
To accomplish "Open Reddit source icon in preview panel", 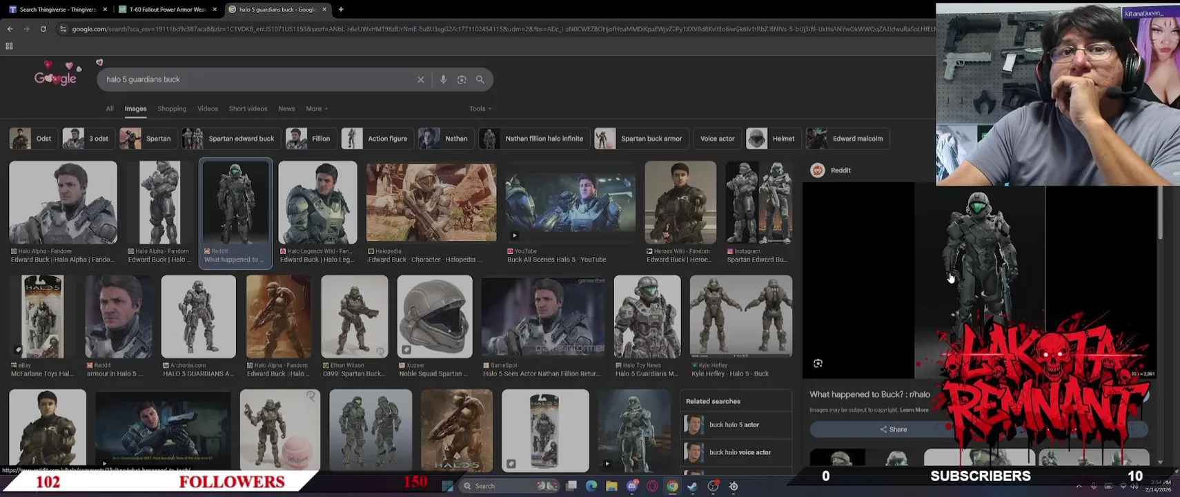I will pyautogui.click(x=818, y=170).
